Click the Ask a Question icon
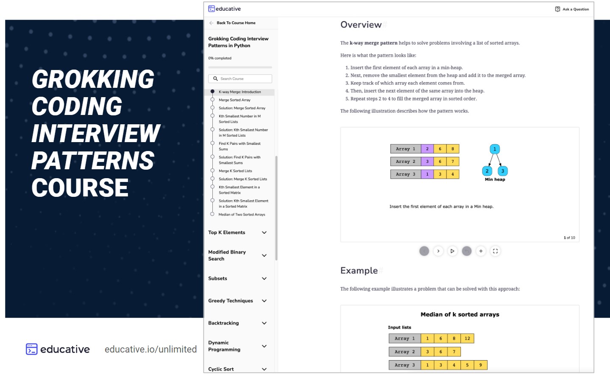This screenshot has width=610, height=375. [557, 9]
